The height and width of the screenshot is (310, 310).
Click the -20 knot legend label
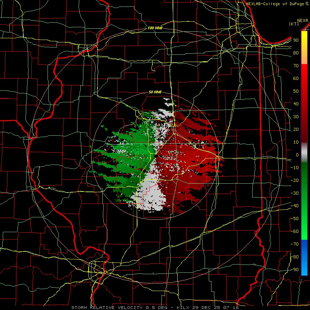tap(294, 180)
